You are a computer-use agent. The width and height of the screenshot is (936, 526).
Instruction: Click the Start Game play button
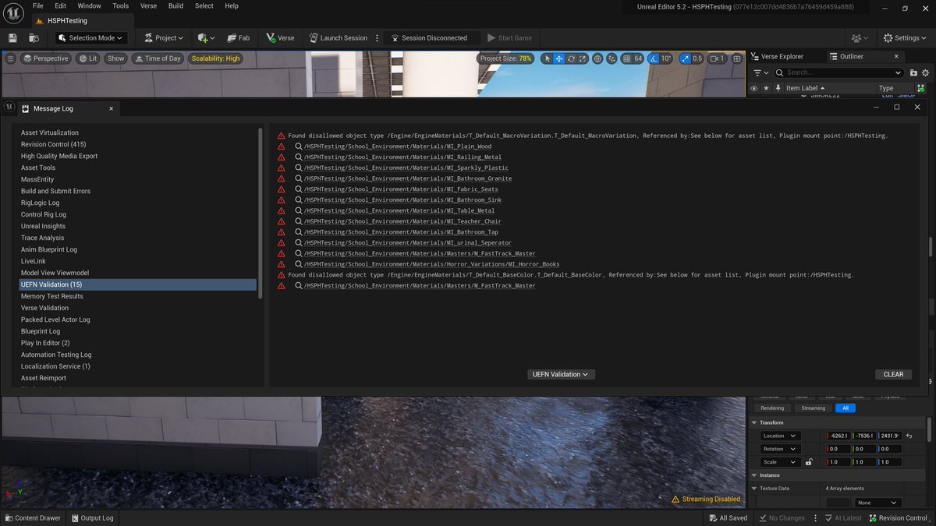[509, 37]
